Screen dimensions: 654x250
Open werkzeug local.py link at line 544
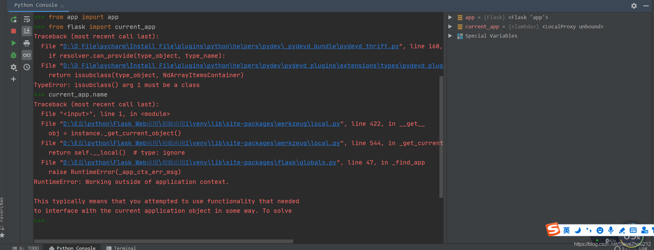coord(202,143)
